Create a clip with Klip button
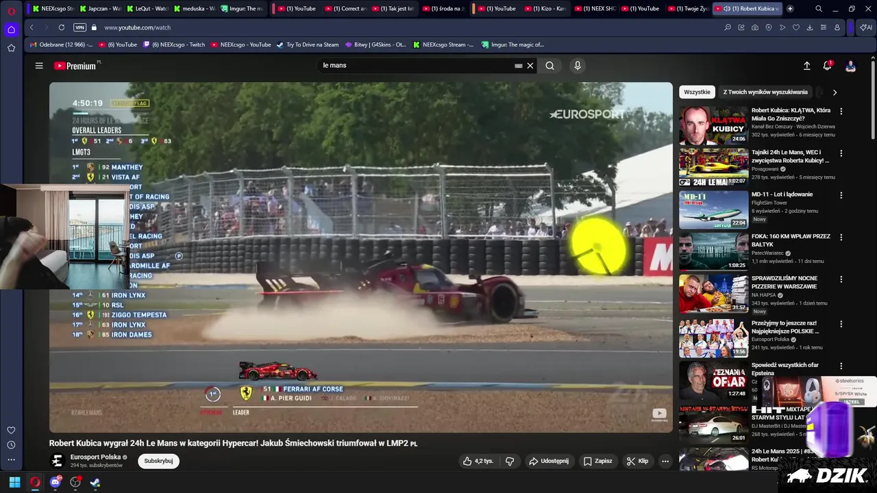This screenshot has height=493, width=877. (x=638, y=461)
